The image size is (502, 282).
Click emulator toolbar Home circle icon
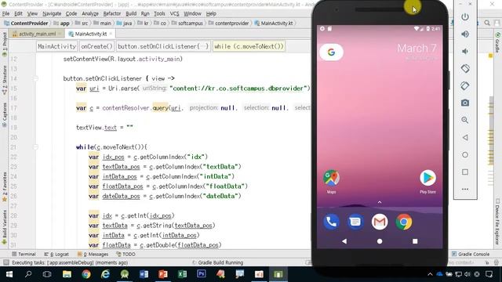[465, 155]
